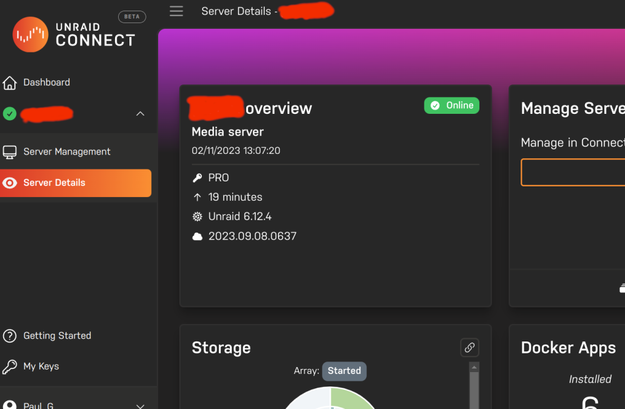Click the green server status checkmark
Viewport: 625px width, 409px height.
click(x=9, y=114)
